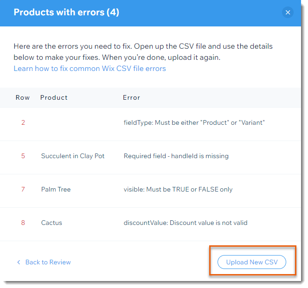Select the Product column header
This screenshot has height=288, width=308.
coord(54,97)
